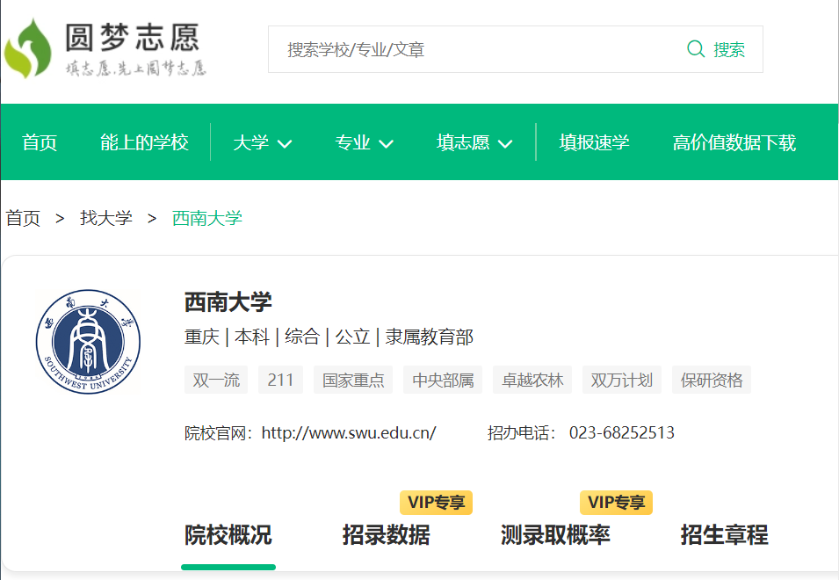The height and width of the screenshot is (580, 839).
Task: Click the 中央部属 tag
Action: coord(443,380)
